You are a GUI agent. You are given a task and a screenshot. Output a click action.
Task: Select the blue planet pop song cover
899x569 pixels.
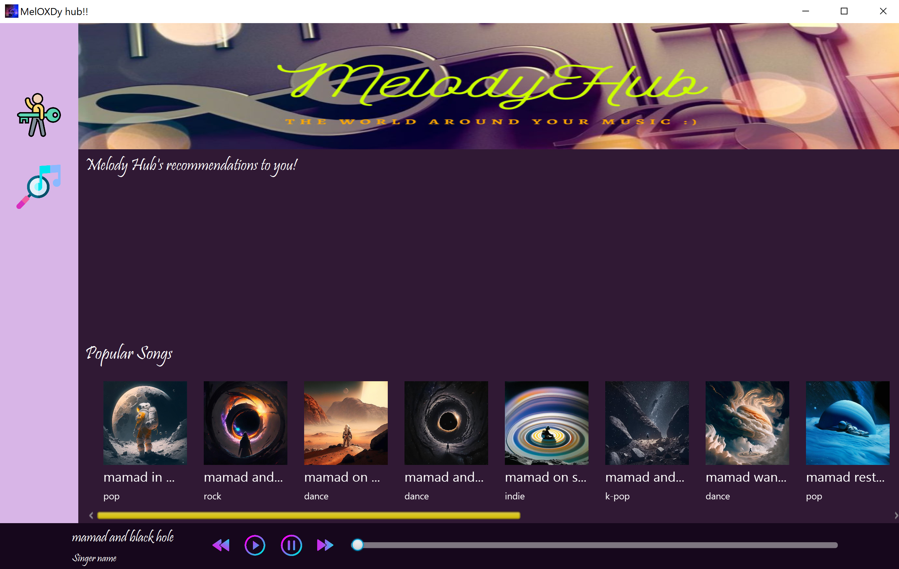click(x=847, y=422)
